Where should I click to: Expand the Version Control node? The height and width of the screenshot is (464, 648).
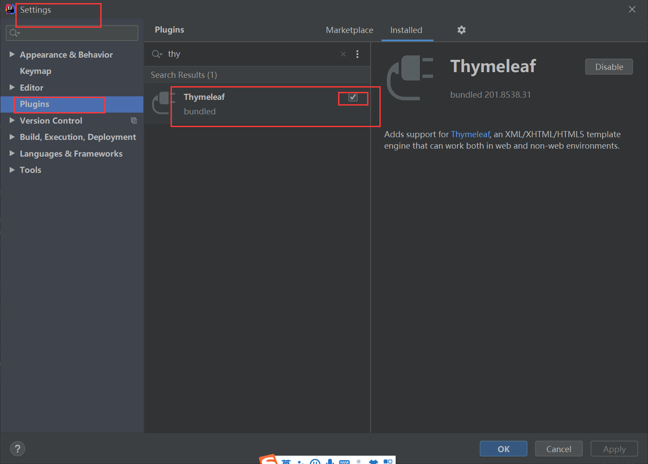tap(12, 120)
